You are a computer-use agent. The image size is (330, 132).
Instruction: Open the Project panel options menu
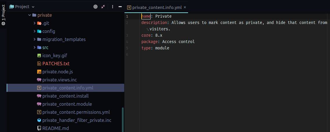[113, 7]
